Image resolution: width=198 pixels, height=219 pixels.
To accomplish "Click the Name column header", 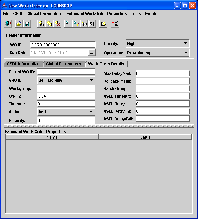I will [52, 137].
